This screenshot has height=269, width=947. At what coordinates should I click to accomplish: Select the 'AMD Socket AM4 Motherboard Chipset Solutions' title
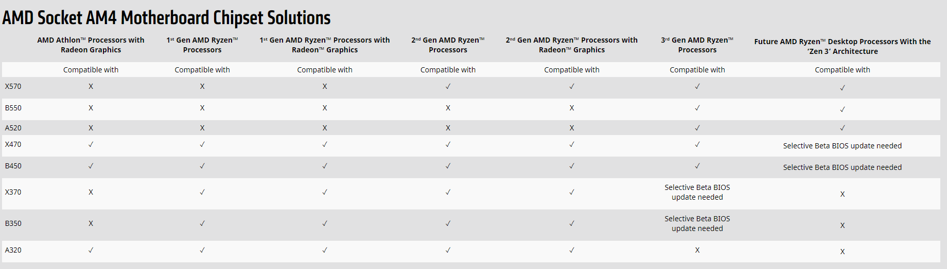pyautogui.click(x=166, y=18)
